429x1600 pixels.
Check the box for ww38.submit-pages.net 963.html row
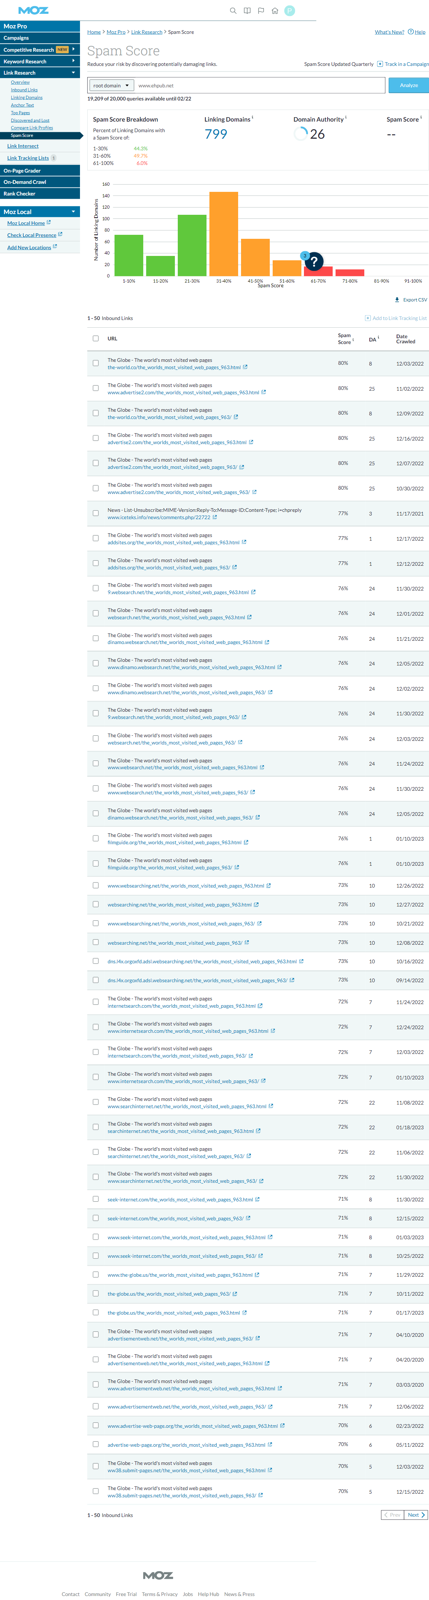coord(96,1466)
